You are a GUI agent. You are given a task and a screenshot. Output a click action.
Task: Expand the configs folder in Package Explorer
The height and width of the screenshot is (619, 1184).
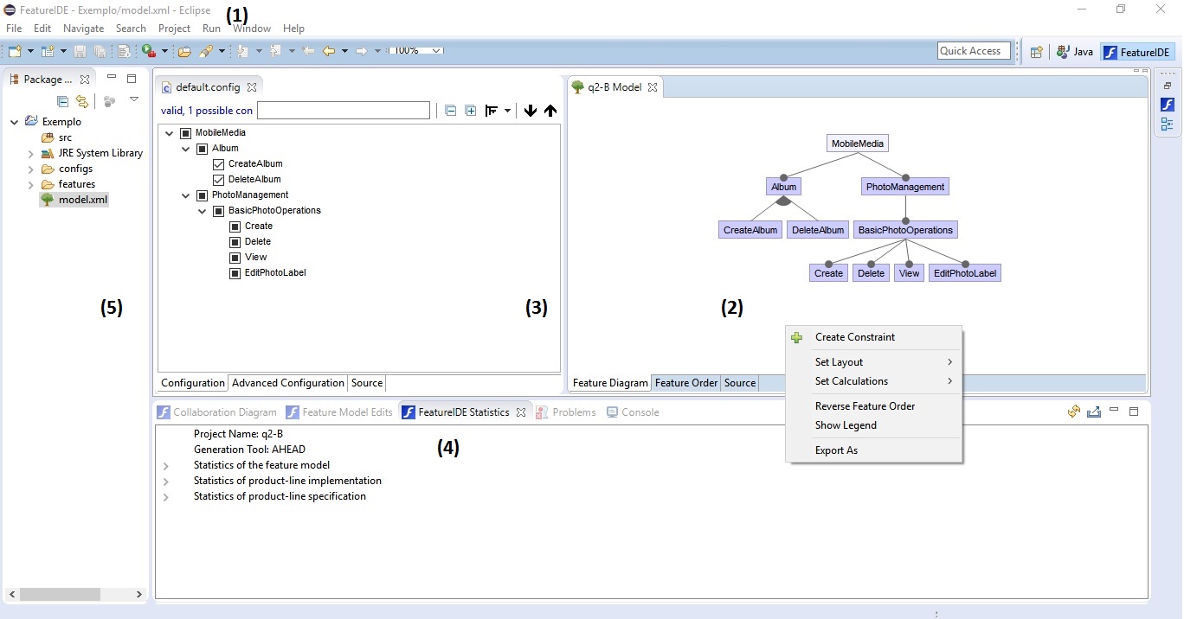click(31, 169)
